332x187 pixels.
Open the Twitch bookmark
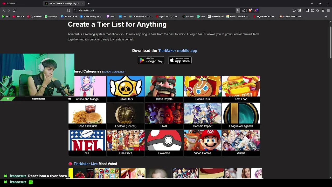pos(112,16)
